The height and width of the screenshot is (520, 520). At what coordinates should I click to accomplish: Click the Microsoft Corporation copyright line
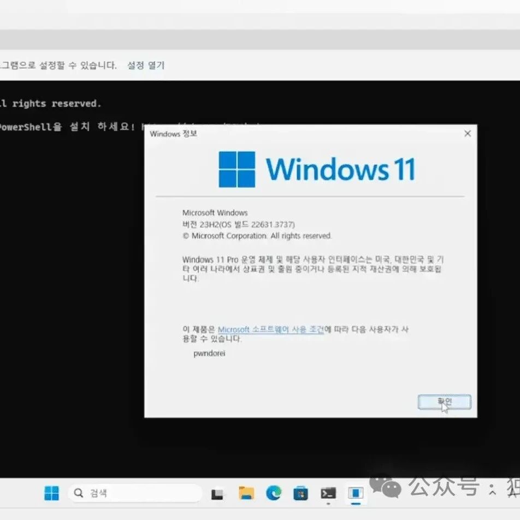(257, 236)
